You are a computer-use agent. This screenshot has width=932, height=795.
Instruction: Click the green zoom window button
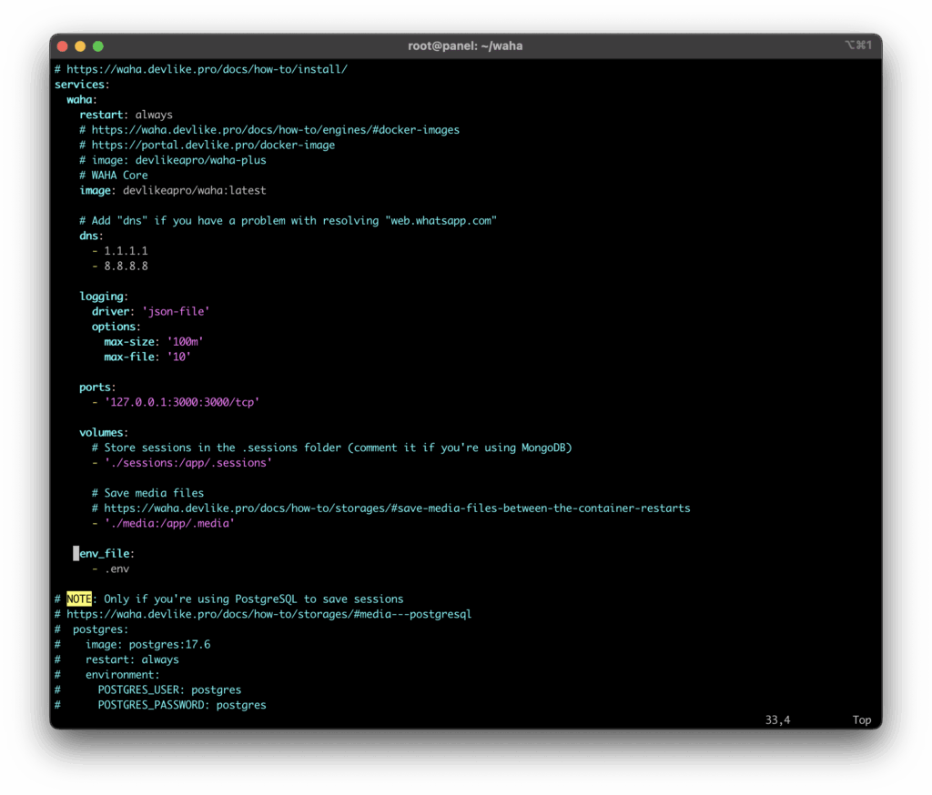point(98,45)
